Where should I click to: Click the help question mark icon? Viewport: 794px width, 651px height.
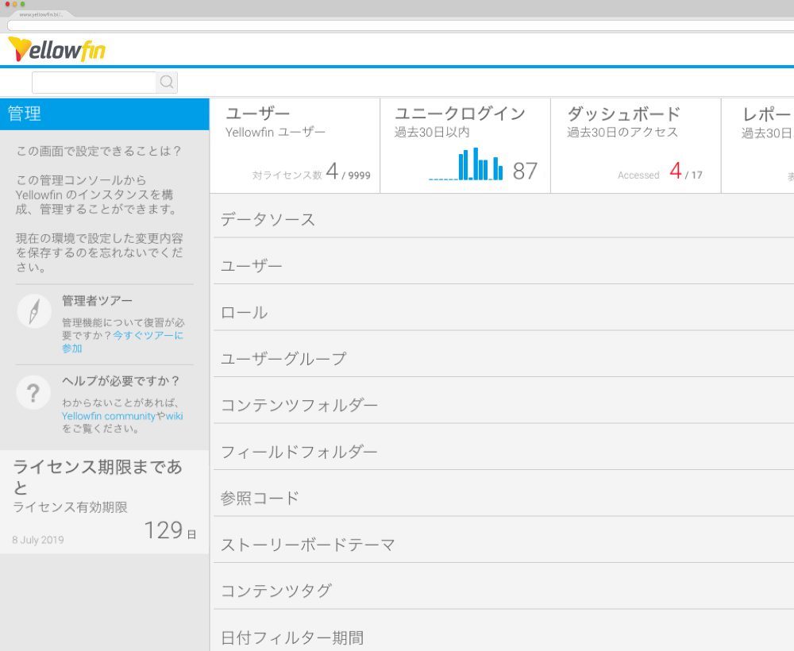33,392
